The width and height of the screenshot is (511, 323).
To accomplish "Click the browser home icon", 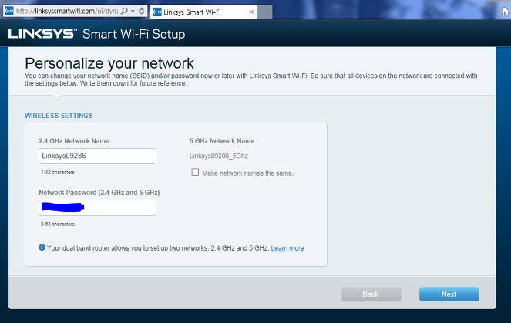I will tap(505, 12).
